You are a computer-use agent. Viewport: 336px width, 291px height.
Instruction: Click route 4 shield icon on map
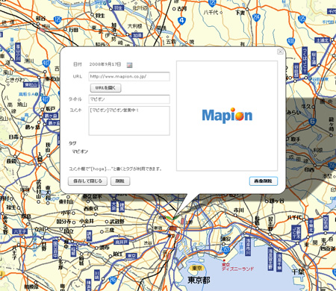click(x=182, y=21)
